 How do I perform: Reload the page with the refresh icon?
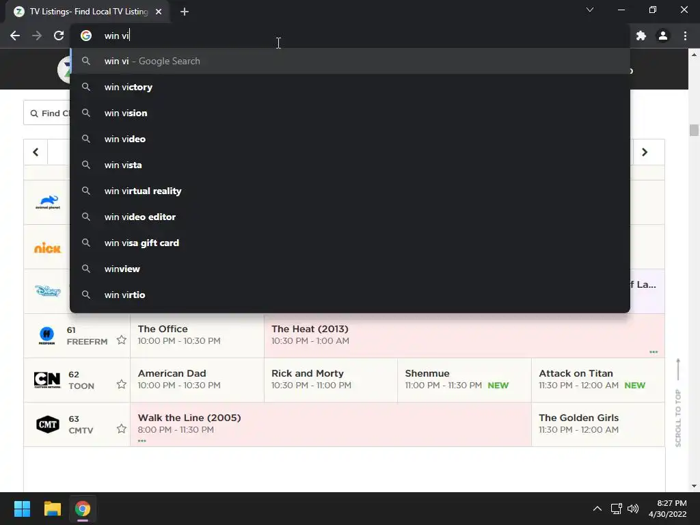pos(59,36)
